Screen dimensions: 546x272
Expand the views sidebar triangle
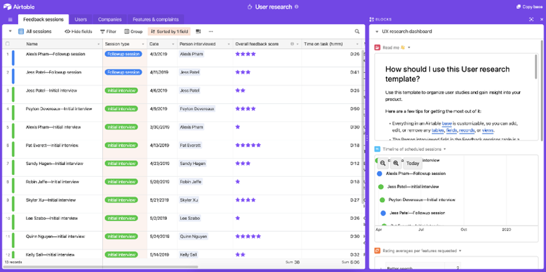[10, 31]
